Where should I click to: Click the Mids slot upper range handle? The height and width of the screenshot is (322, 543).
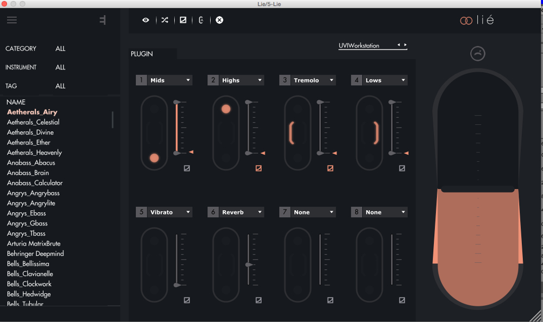pos(176,102)
